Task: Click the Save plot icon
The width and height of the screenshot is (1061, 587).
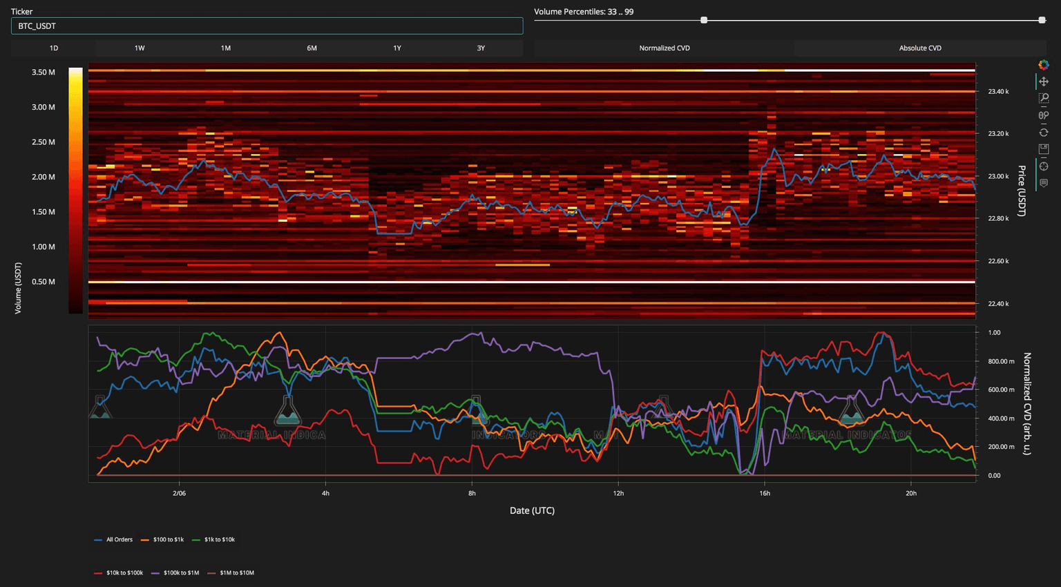Action: (1043, 149)
